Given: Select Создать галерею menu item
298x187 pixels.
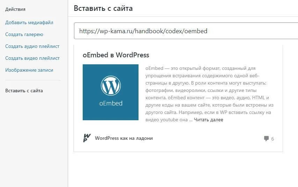Looking at the screenshot, I should click(x=24, y=35).
